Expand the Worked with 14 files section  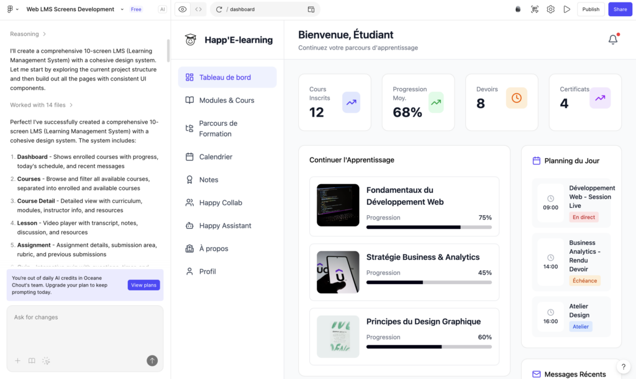coord(42,105)
